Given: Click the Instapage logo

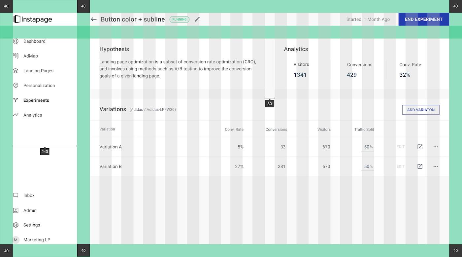Looking at the screenshot, I should [x=32, y=19].
